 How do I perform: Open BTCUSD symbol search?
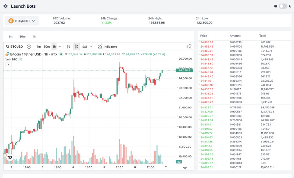pos(14,47)
